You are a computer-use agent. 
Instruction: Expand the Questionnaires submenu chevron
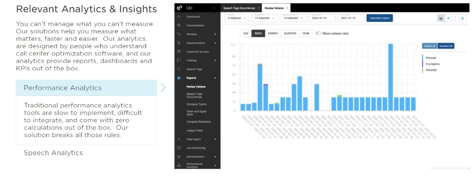point(215,43)
